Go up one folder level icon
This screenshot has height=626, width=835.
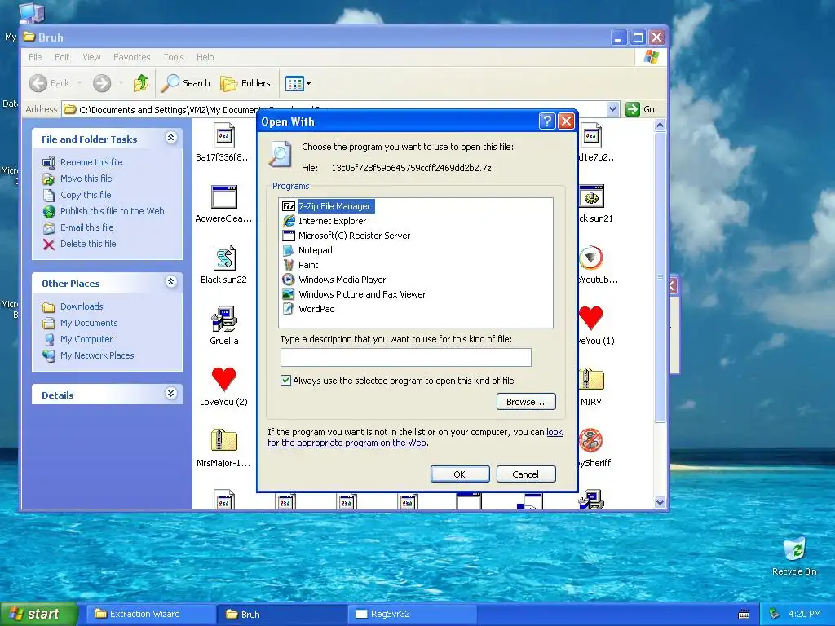tap(140, 83)
